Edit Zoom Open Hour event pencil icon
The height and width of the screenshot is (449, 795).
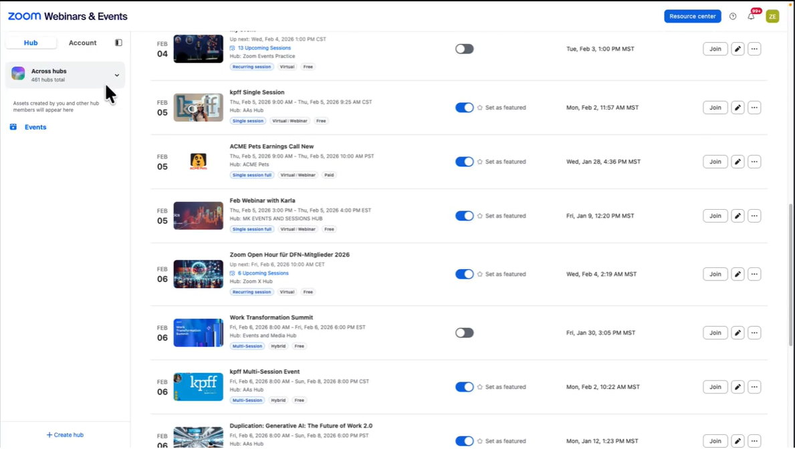click(737, 274)
